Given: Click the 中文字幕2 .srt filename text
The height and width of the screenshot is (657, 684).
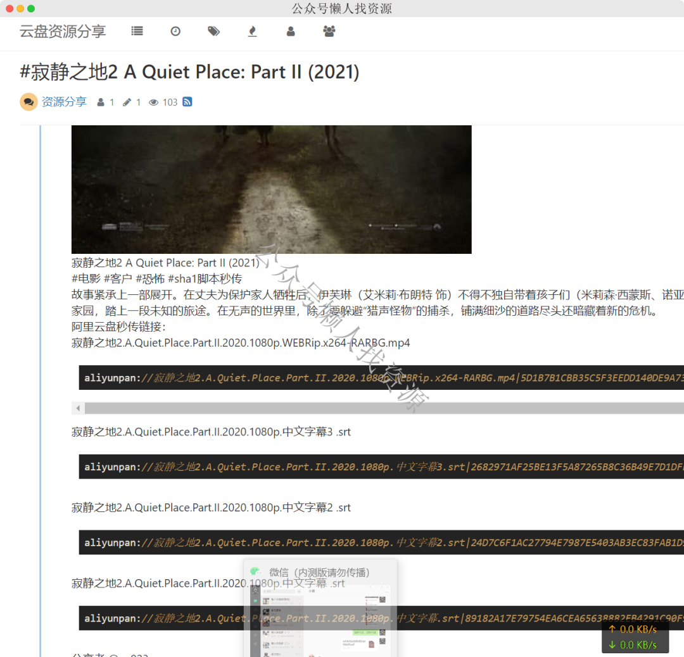Looking at the screenshot, I should pos(211,508).
